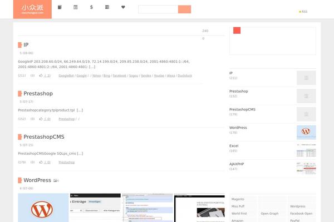Viewport: 334px width, 222px height.
Task: Click the placeholder thumbnail beside sidebar PrestashopCMS
Action: tap(306, 114)
